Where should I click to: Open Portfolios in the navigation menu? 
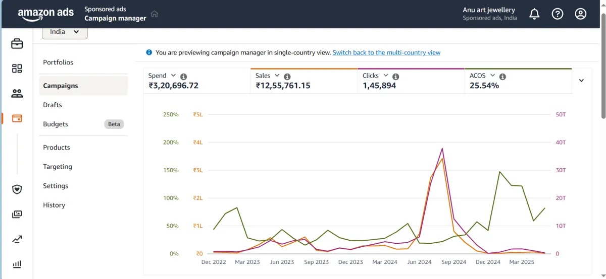click(x=58, y=62)
